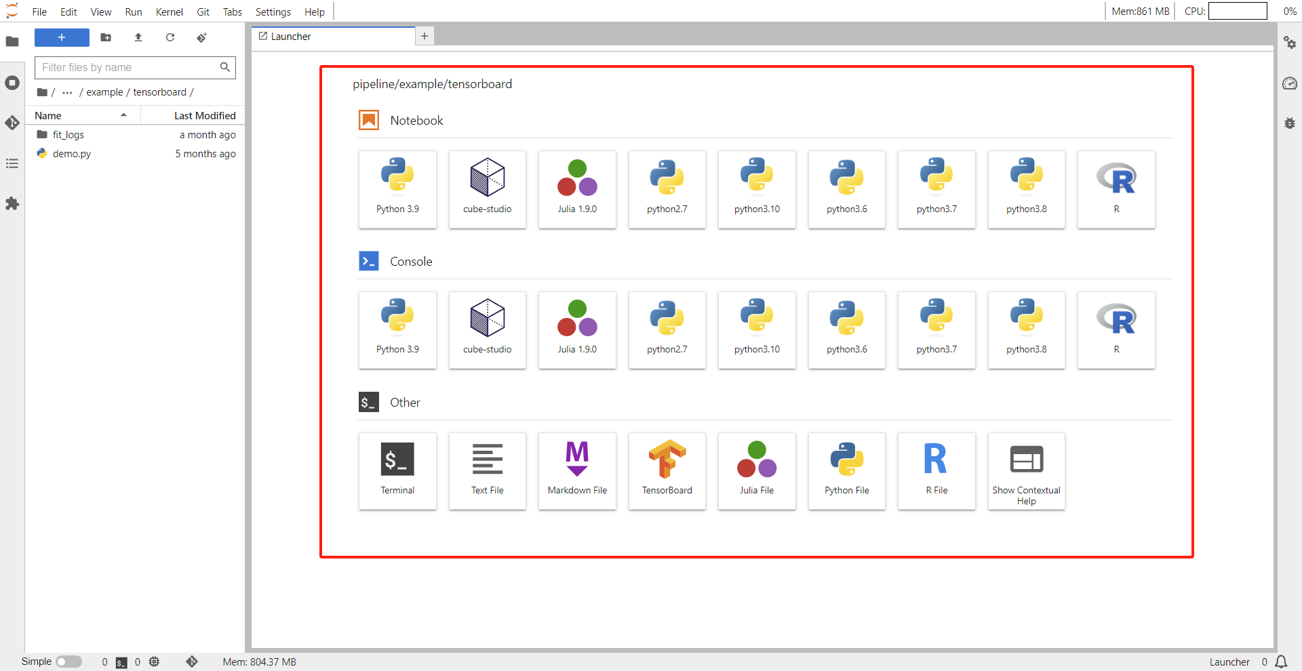Create a new Text File
Screen dimensions: 1302x671
(x=488, y=471)
